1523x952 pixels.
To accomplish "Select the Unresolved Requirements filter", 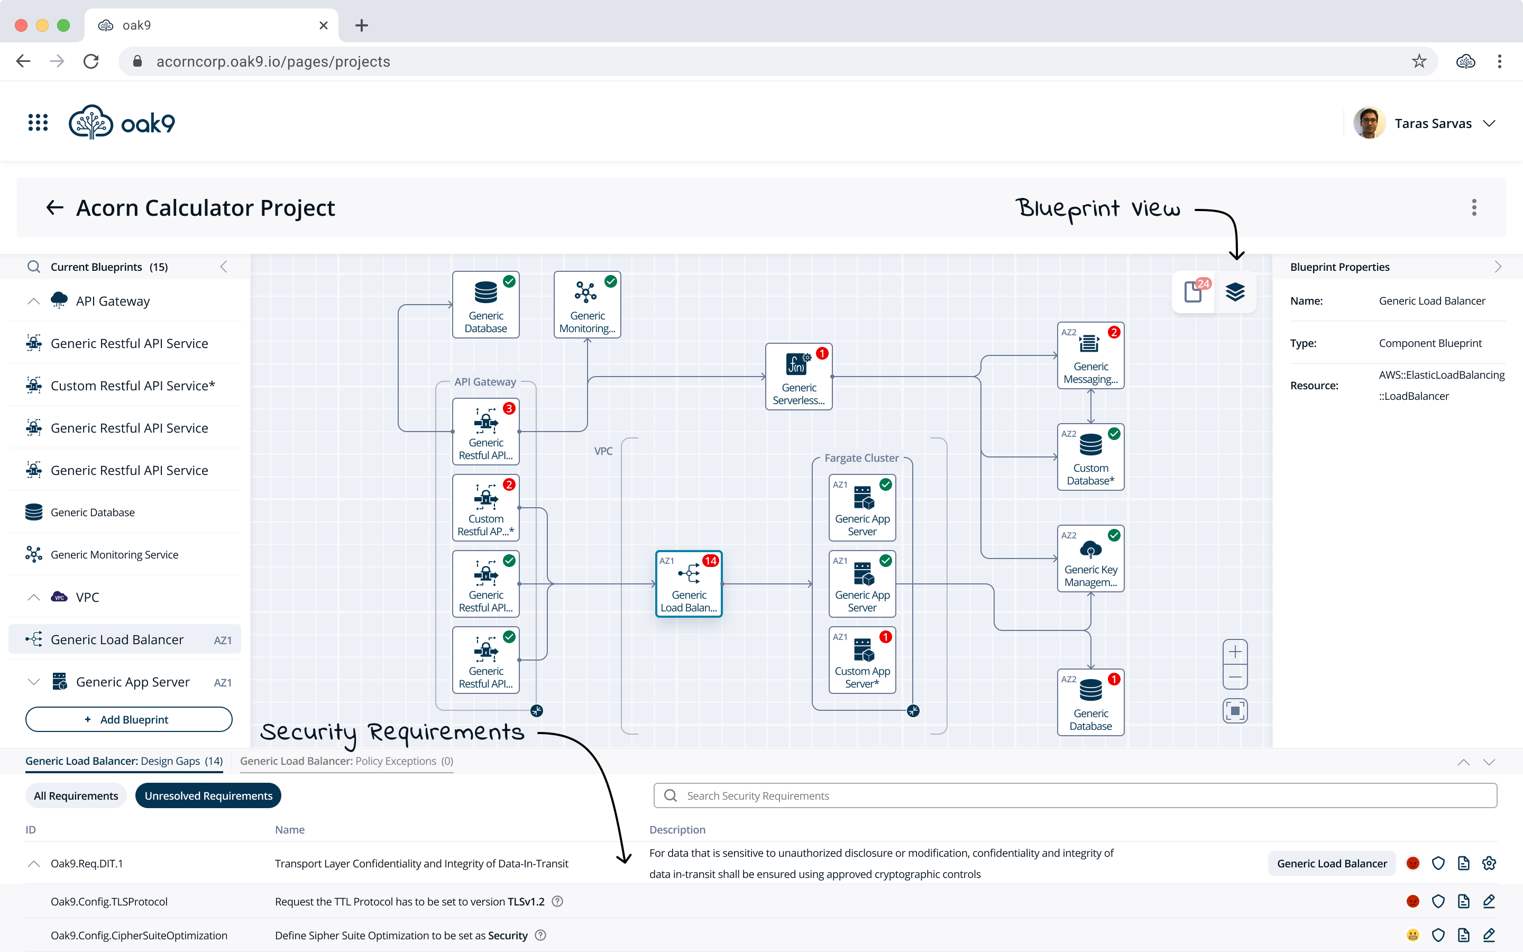I will coord(208,796).
